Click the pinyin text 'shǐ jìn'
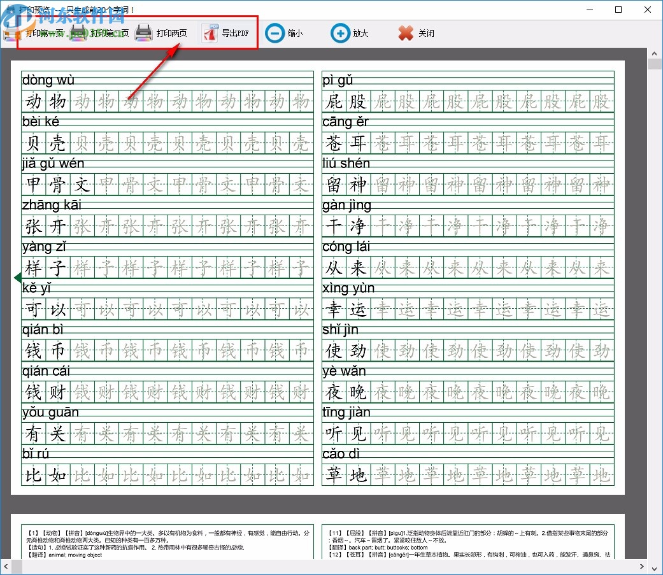Screen dimensions: 663x575 (340, 329)
